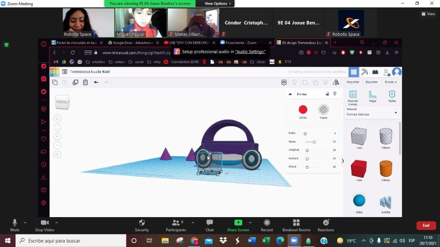Screen dimensions: 440x247
Task: Toggle the lock icon in Forma panel
Action: (327, 94)
